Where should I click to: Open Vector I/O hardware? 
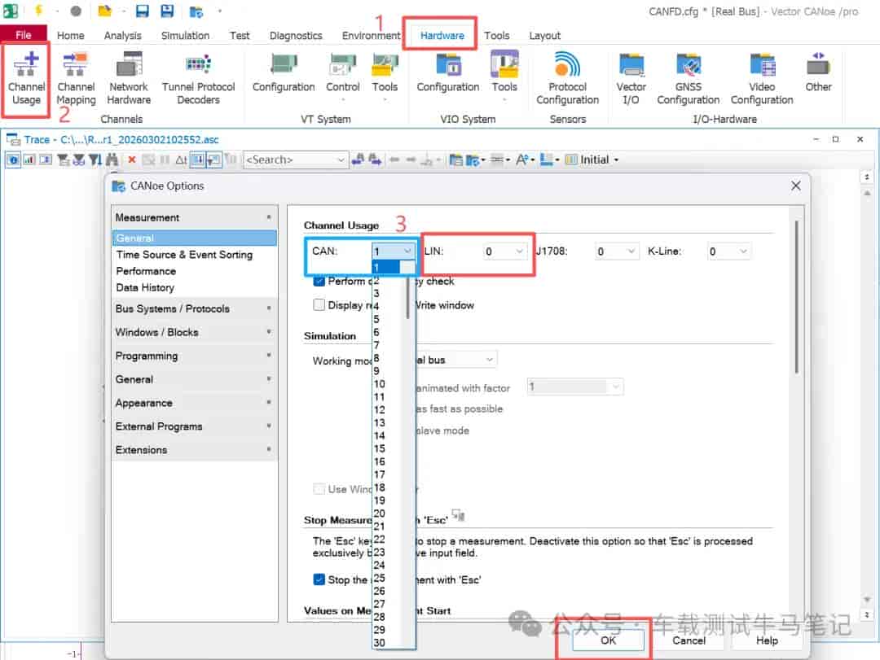coord(631,78)
